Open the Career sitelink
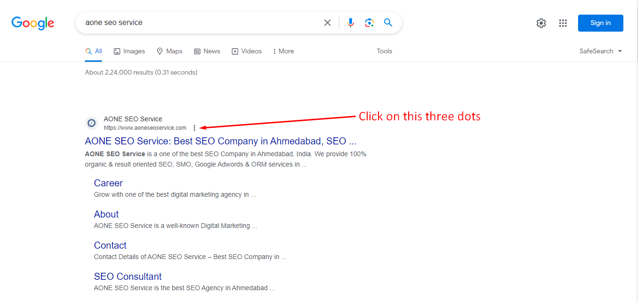Viewport: 638px width, 302px height. tap(108, 183)
